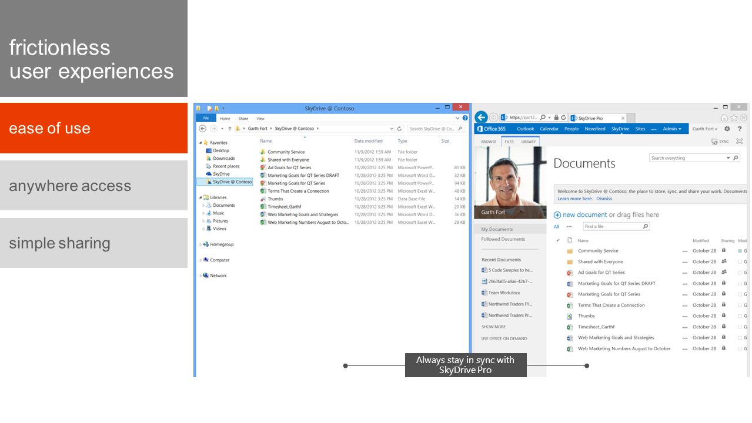Click the Learn more here link
752x423 pixels.
click(575, 199)
